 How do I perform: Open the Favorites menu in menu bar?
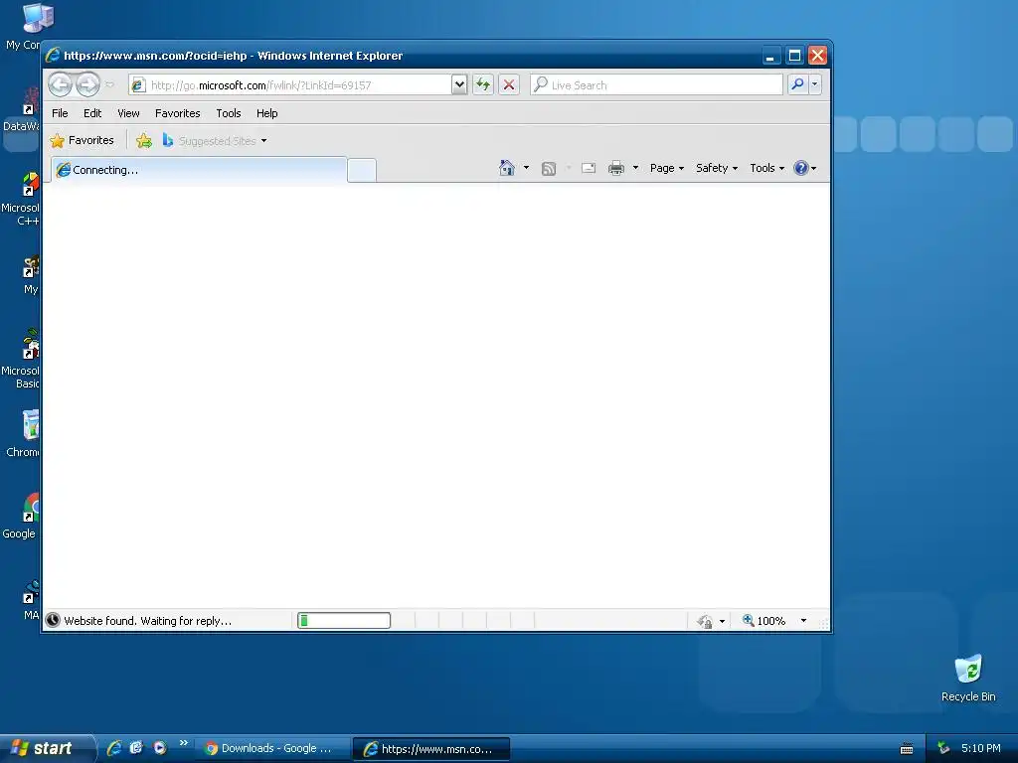[177, 113]
